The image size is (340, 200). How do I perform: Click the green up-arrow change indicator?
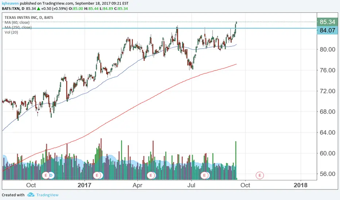(x=38, y=9)
